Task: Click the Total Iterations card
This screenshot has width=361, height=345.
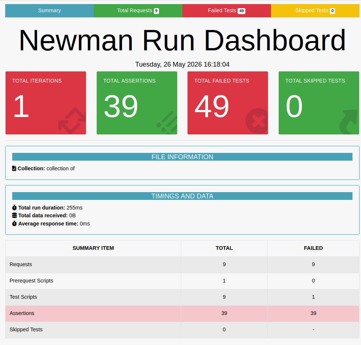Action: point(46,103)
